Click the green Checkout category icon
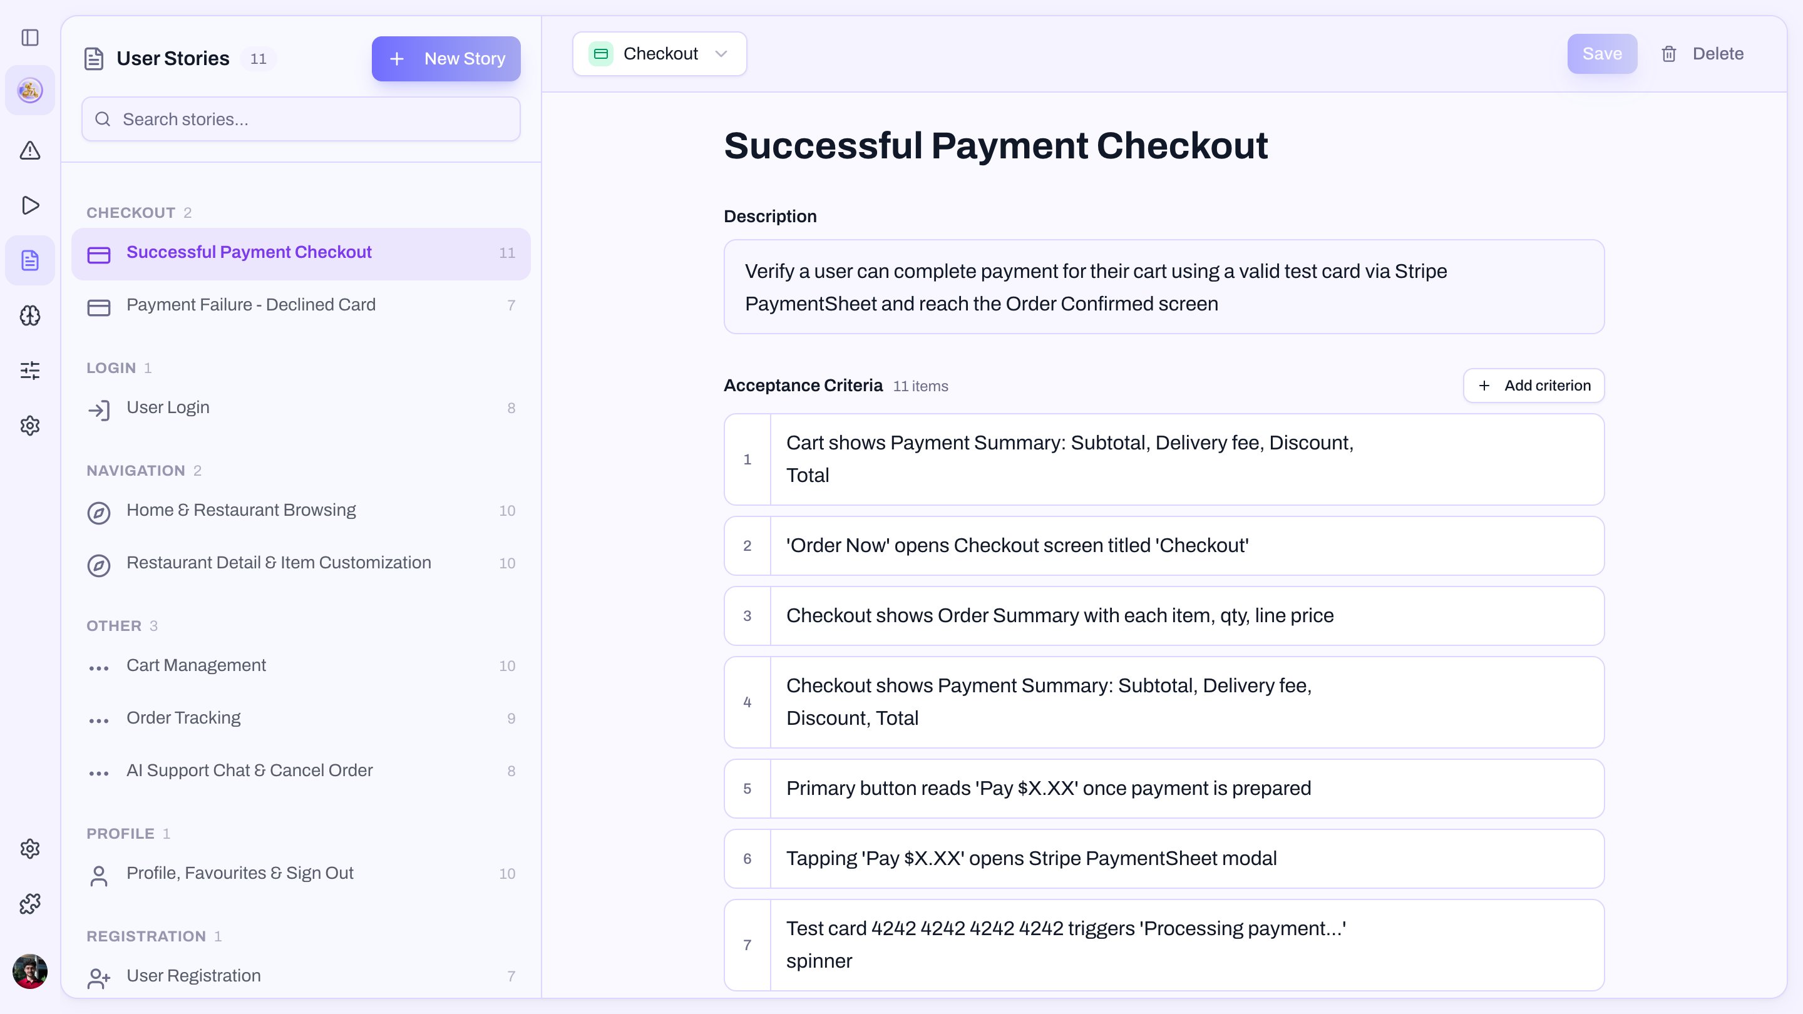The height and width of the screenshot is (1014, 1803). click(600, 54)
